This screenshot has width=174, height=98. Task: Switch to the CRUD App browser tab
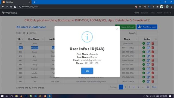click(x=16, y=2)
